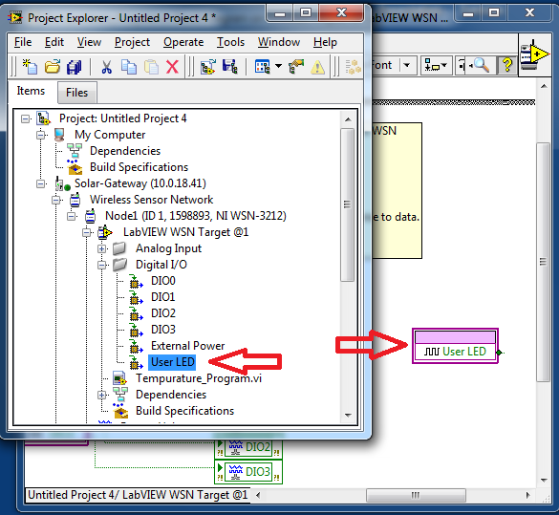Click the Analog Input folder icon

[119, 248]
